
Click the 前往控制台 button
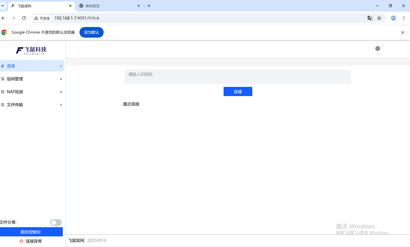click(x=31, y=232)
